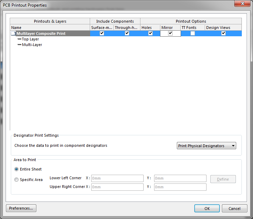This screenshot has height=219, width=253.
Task: Click the Printout Options group header
Action: click(x=191, y=21)
